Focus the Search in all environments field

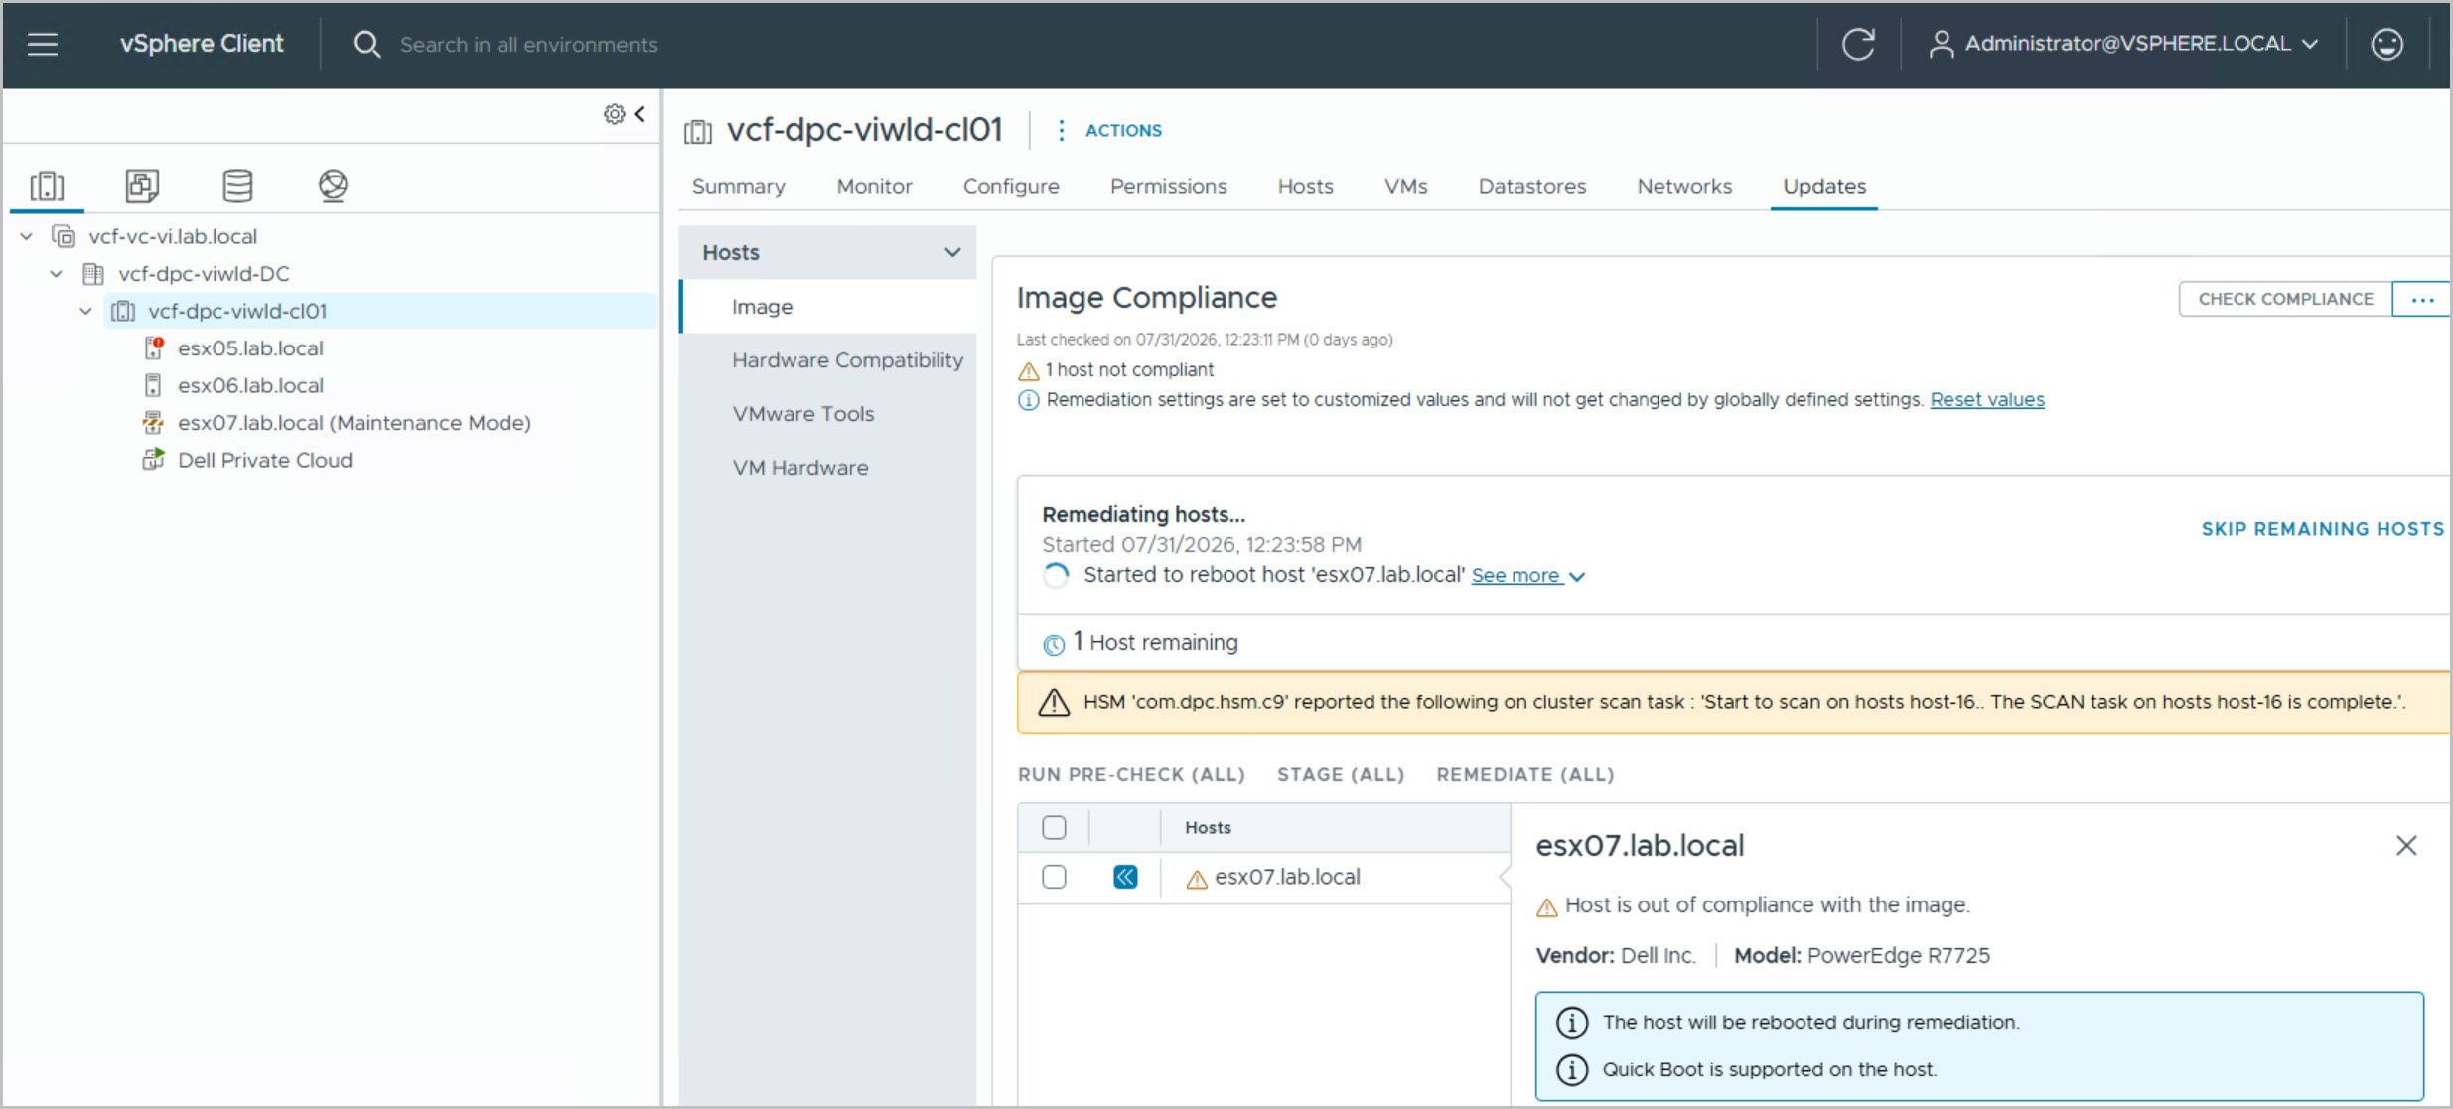pos(529,45)
